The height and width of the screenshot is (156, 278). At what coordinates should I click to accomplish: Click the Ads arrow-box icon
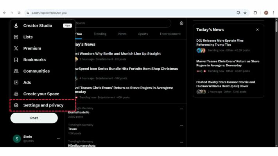[x=16, y=82]
